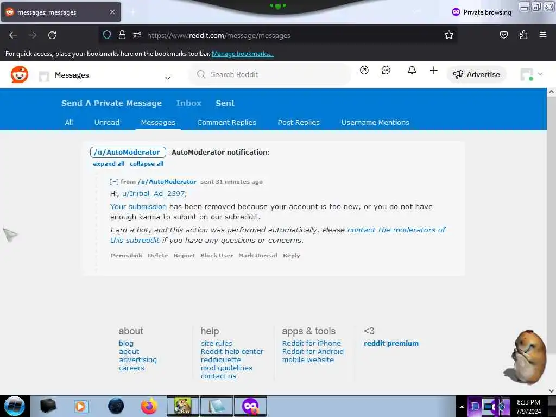Click the site security padlock icon
The image size is (556, 417).
[x=122, y=35]
